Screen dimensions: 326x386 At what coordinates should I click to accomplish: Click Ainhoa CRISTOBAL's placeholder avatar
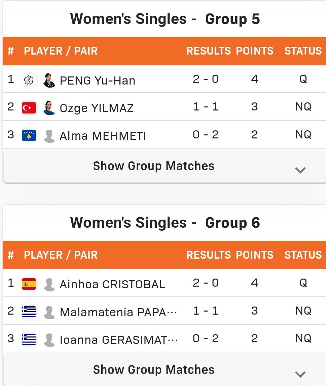tap(49, 285)
